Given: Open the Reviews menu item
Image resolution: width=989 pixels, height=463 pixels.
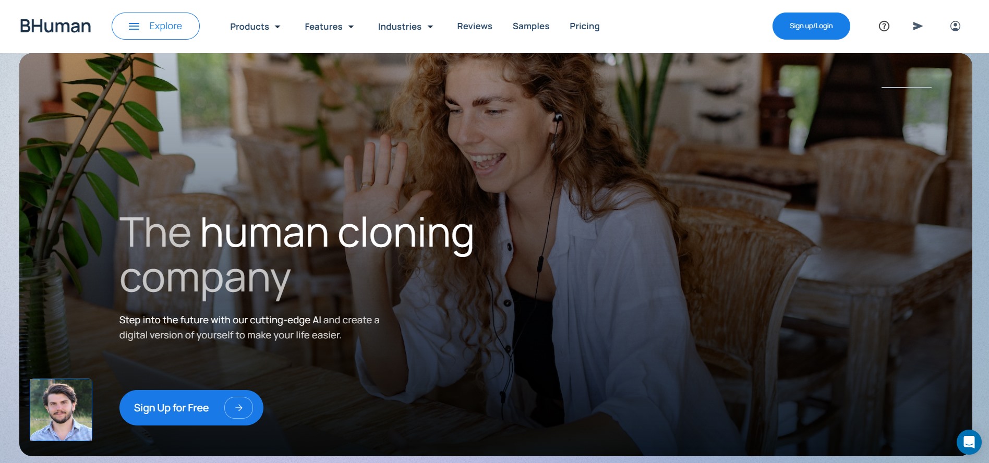Looking at the screenshot, I should point(475,26).
